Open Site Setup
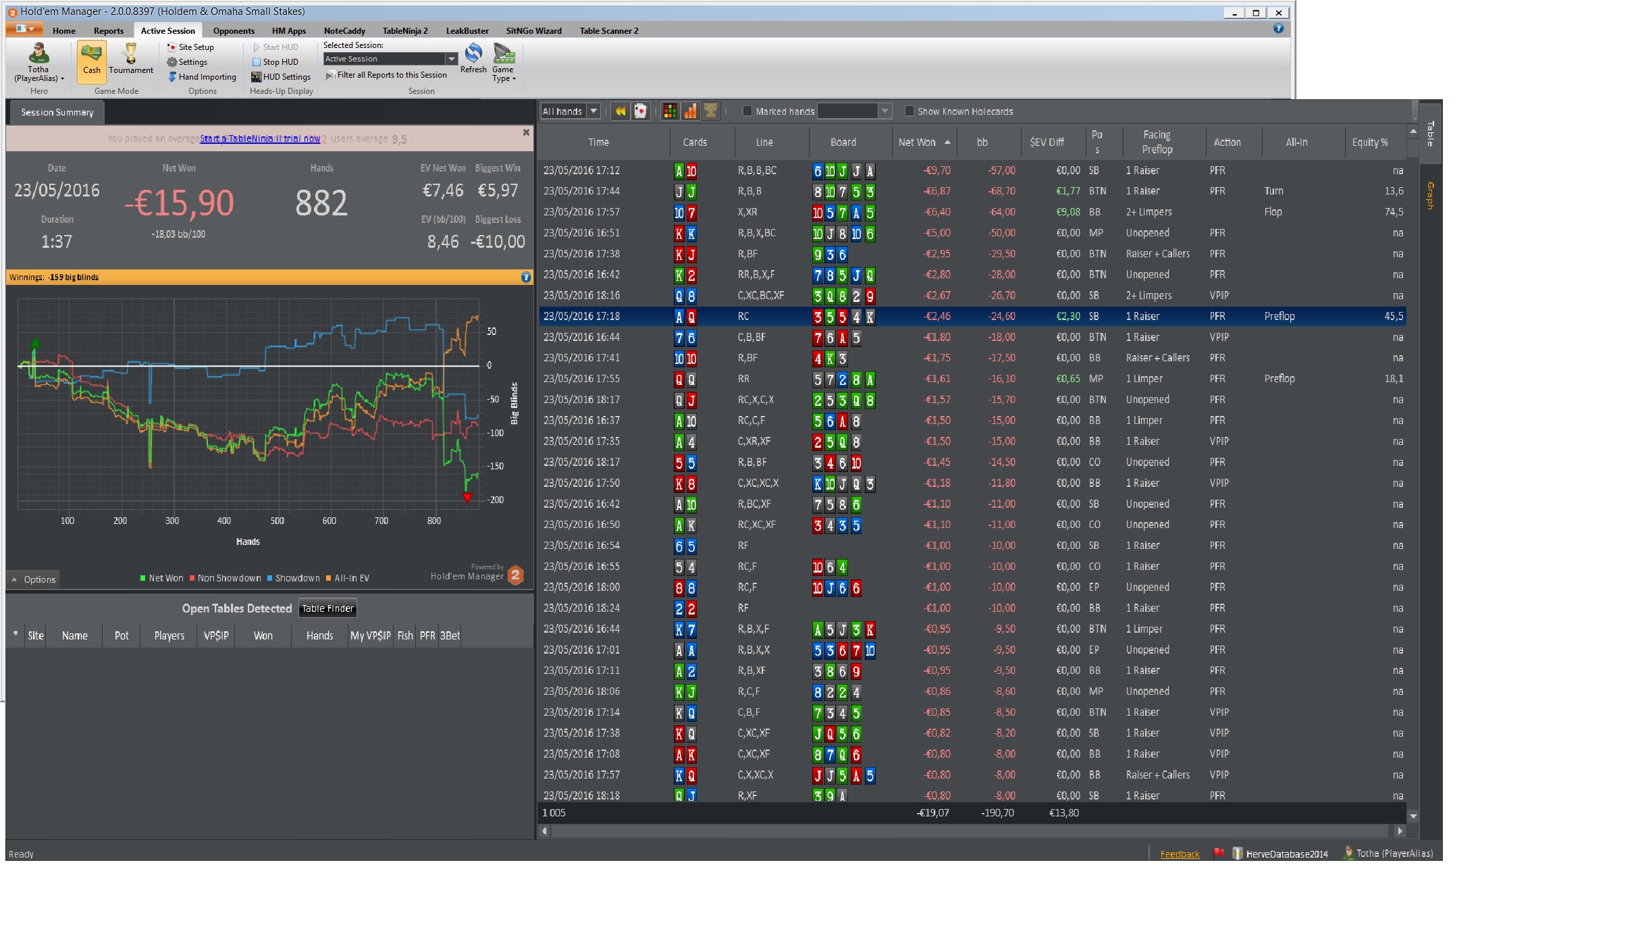The width and height of the screenshot is (1638, 944). [195, 47]
